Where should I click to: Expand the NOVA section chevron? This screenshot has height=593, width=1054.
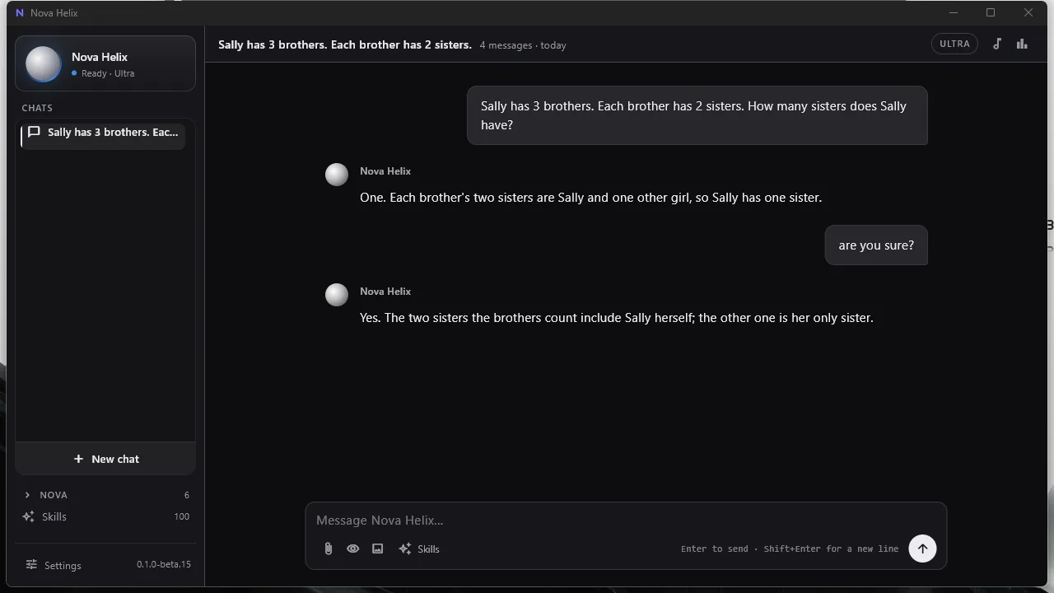pyautogui.click(x=27, y=495)
